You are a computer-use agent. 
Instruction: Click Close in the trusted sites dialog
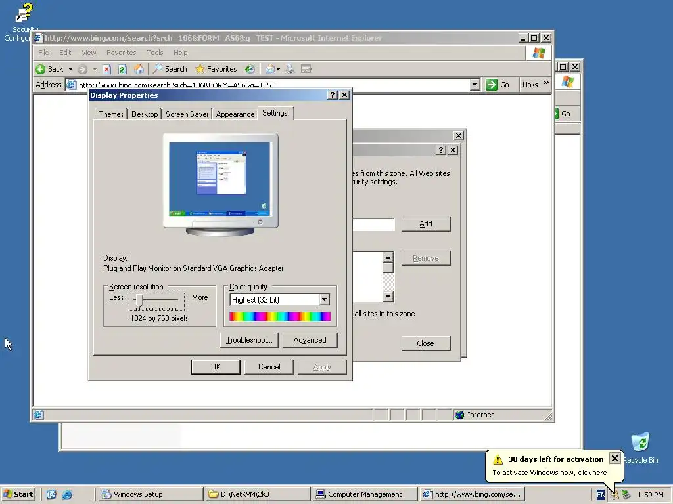[426, 343]
